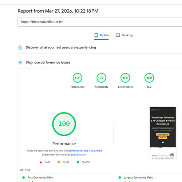Click the 'Accessibility' label under the 97 gauge
The height and width of the screenshot is (182, 182).
click(x=102, y=87)
